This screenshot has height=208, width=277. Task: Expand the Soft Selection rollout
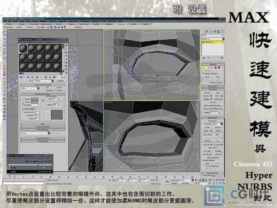213,87
